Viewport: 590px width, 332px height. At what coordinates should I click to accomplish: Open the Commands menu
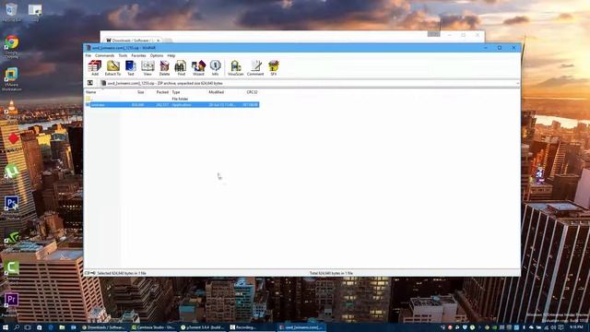(x=104, y=55)
